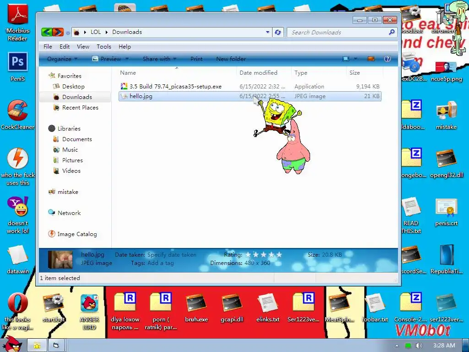
Task: Expand the address bar history dropdown
Action: [x=267, y=32]
